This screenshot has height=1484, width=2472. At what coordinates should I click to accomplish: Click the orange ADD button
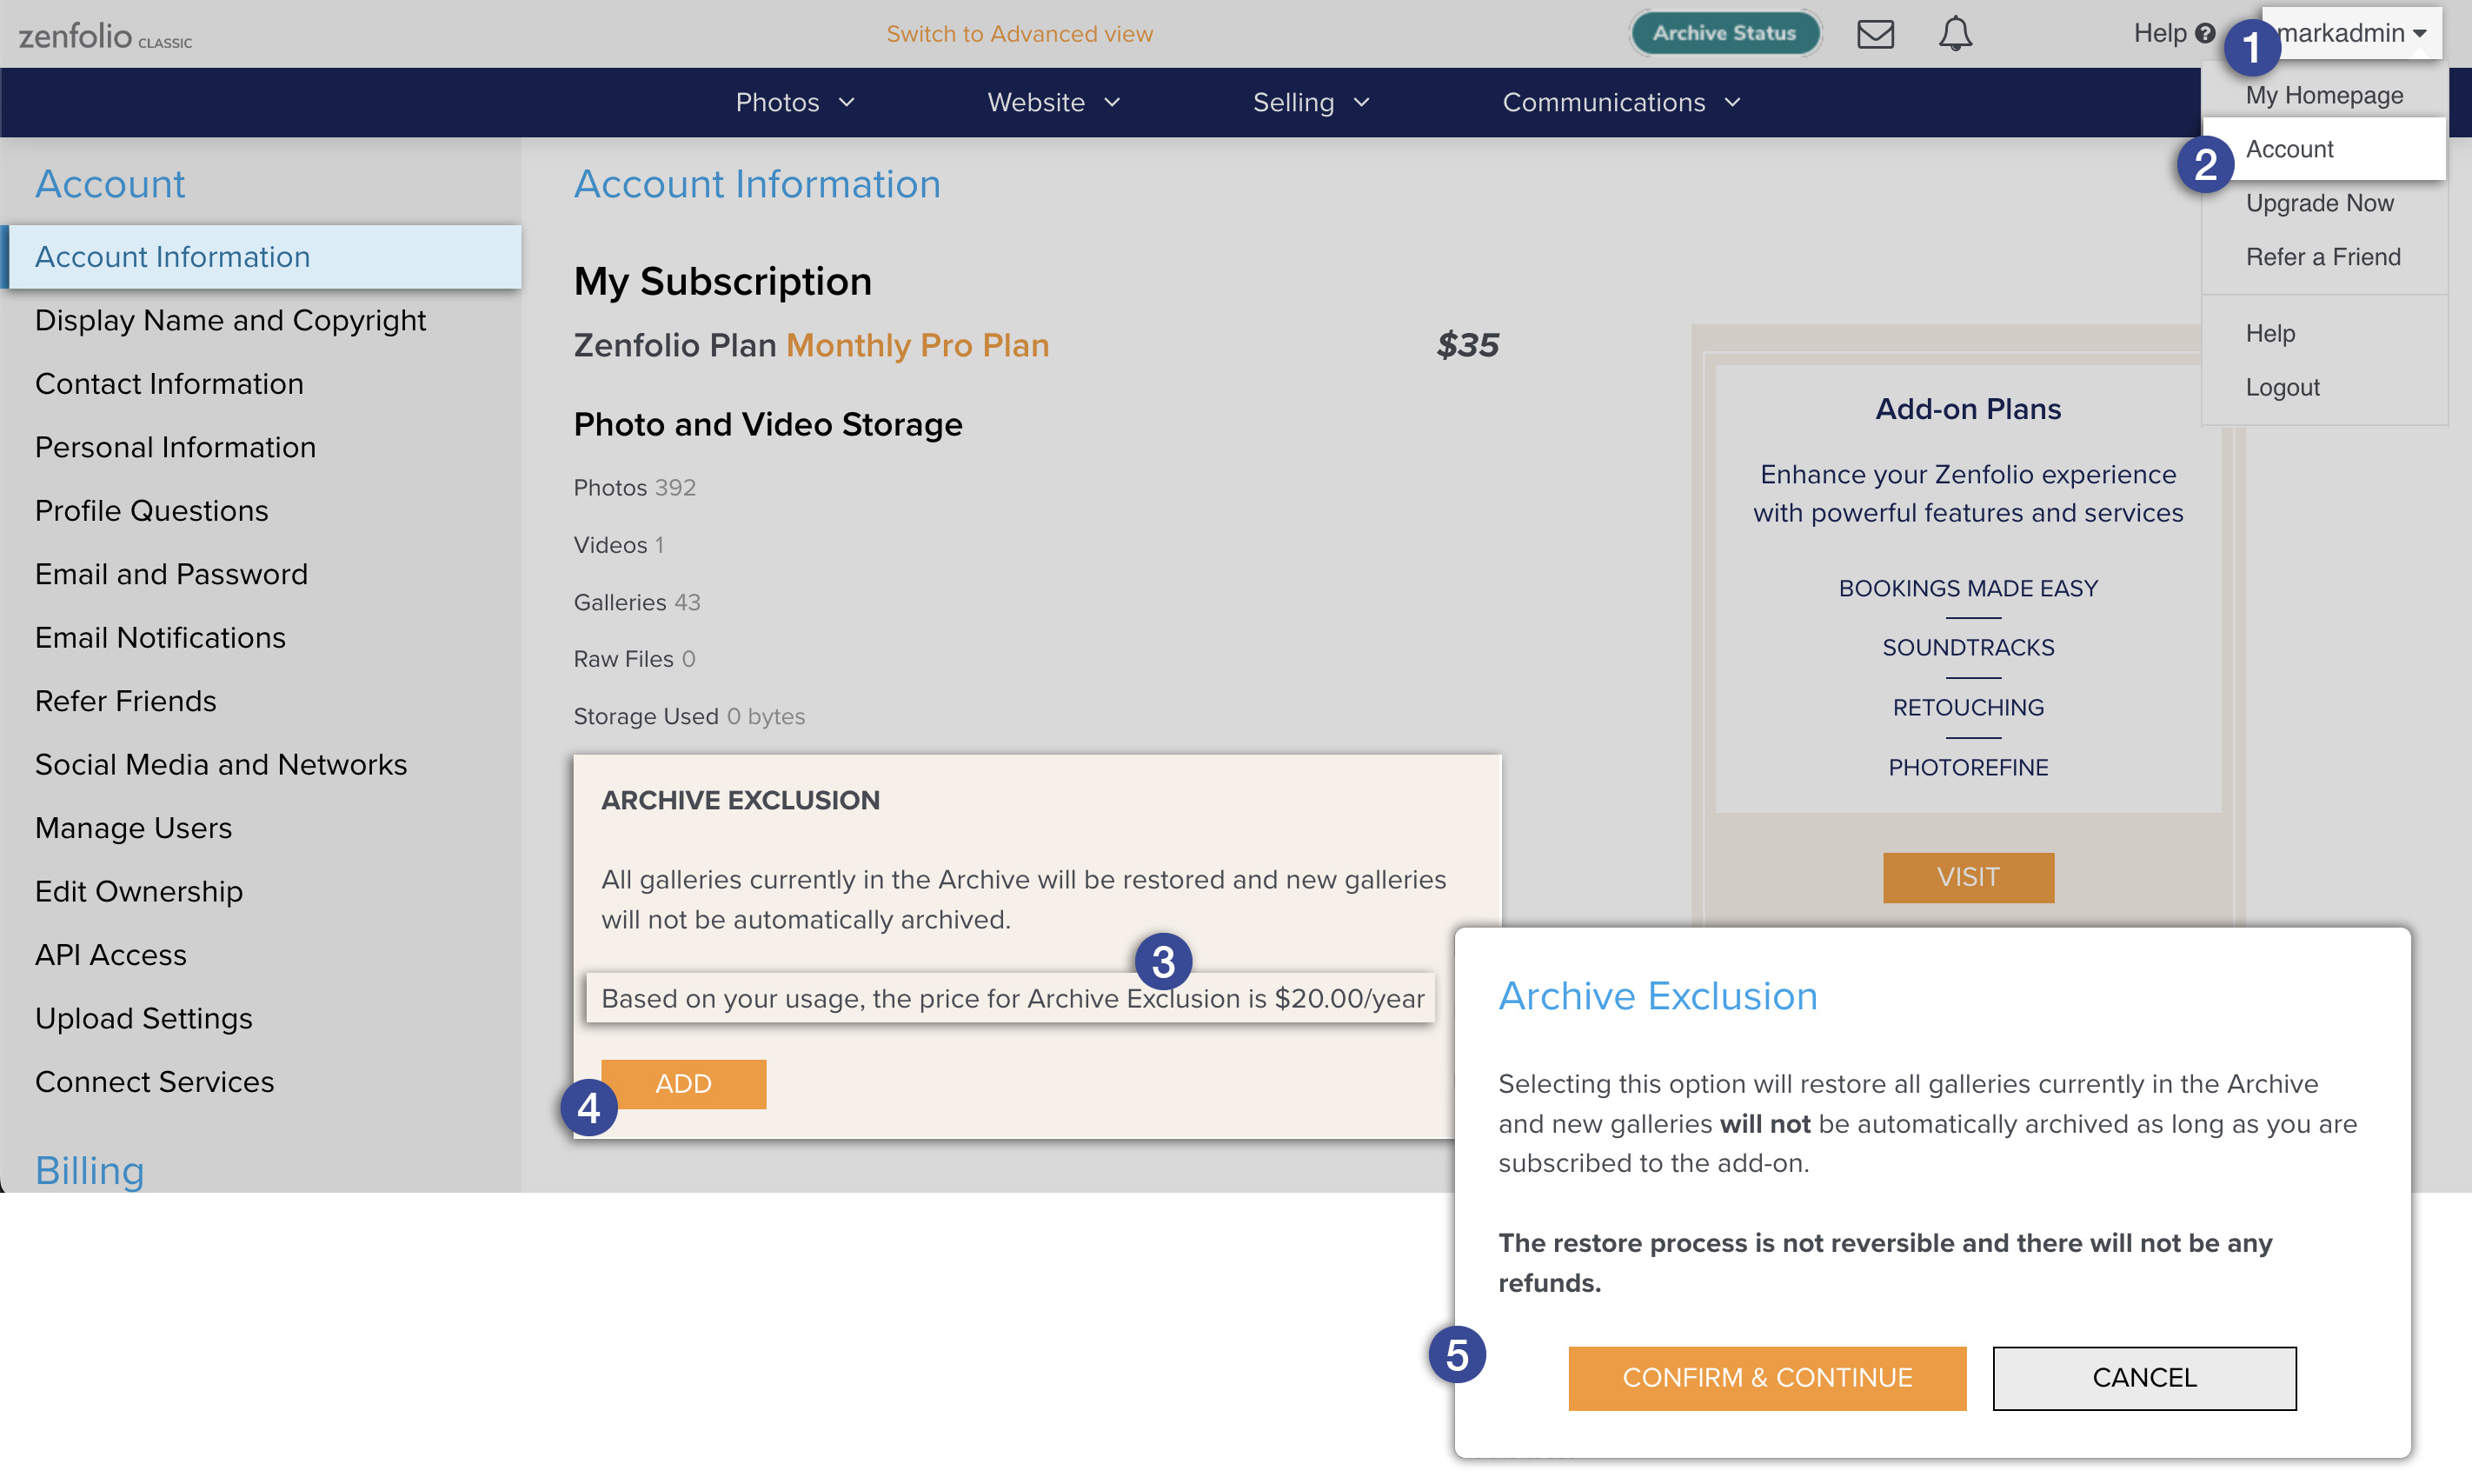[x=684, y=1084]
